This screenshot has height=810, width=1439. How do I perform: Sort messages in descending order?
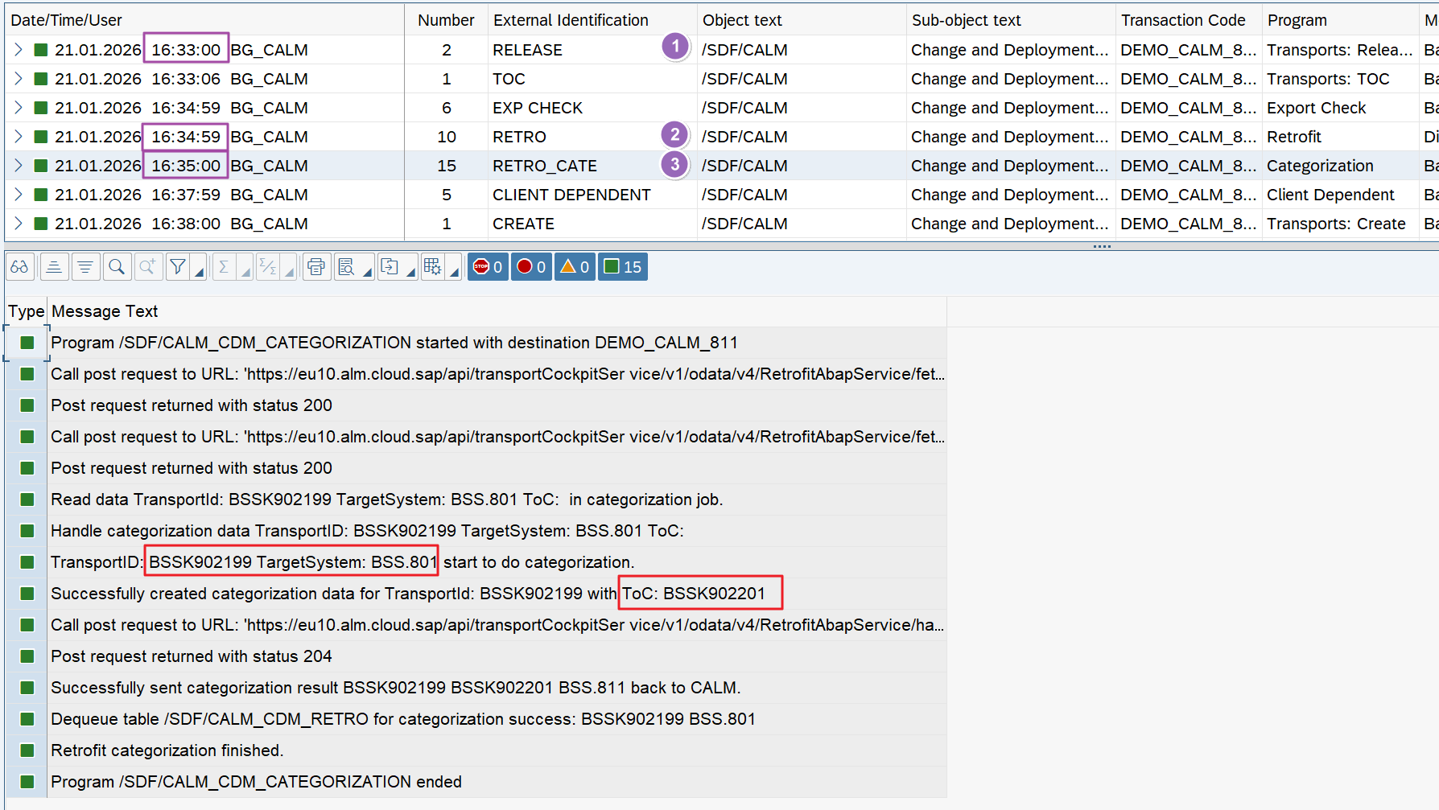(x=85, y=267)
